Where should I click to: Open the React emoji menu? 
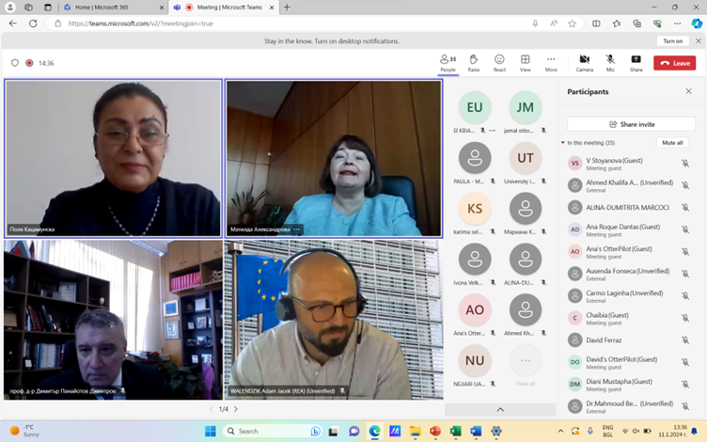[499, 62]
